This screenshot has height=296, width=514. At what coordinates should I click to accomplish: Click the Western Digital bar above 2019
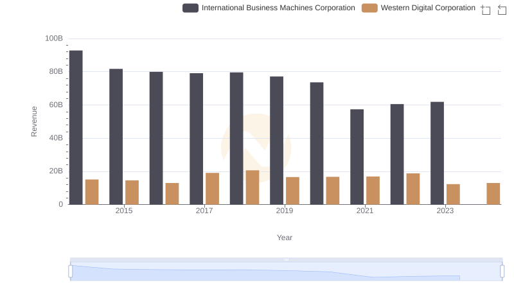coord(293,191)
